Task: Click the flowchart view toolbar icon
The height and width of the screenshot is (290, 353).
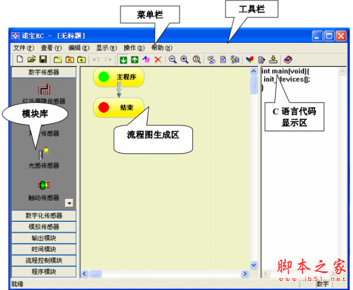Action: [x=211, y=60]
